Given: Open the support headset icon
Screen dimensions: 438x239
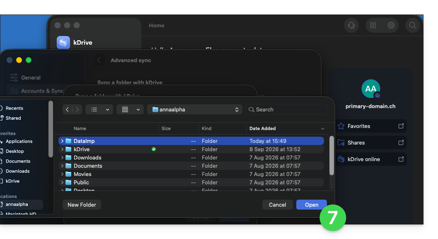Looking at the screenshot, I should tap(351, 25).
